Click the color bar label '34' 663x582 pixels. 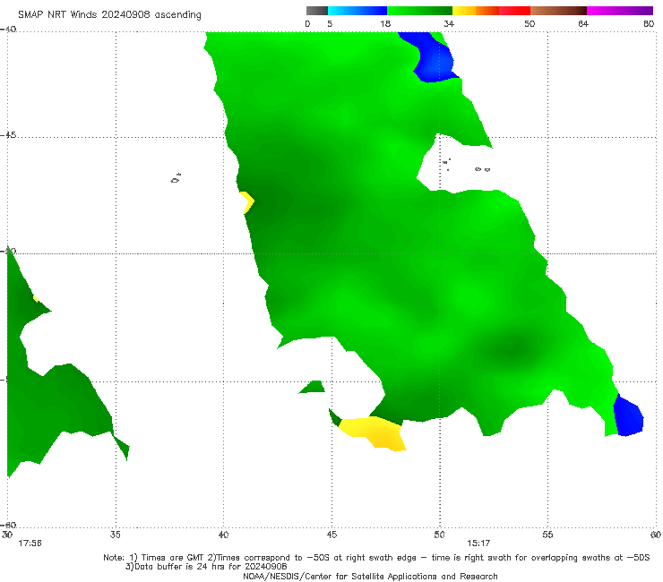(x=449, y=23)
